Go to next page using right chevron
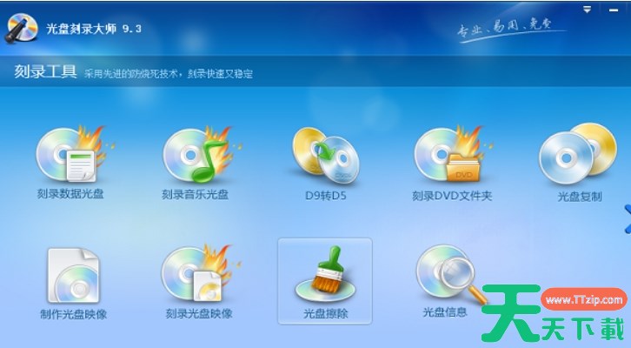The width and height of the screenshot is (631, 348). pos(628,219)
